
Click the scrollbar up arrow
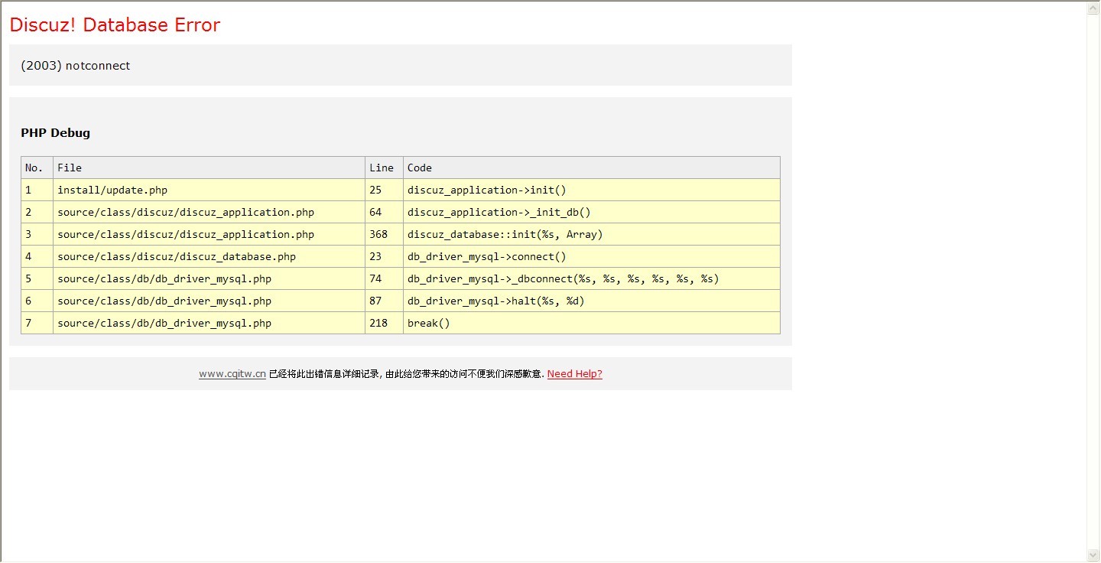click(x=1093, y=8)
